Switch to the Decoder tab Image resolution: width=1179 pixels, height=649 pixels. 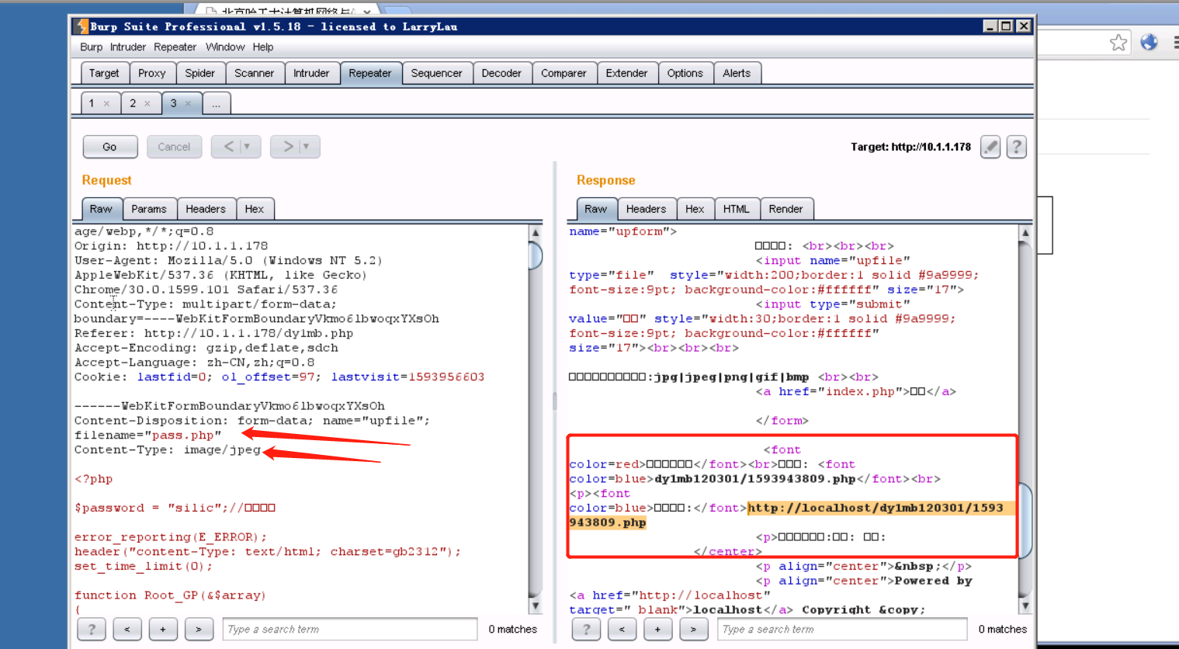pos(501,73)
